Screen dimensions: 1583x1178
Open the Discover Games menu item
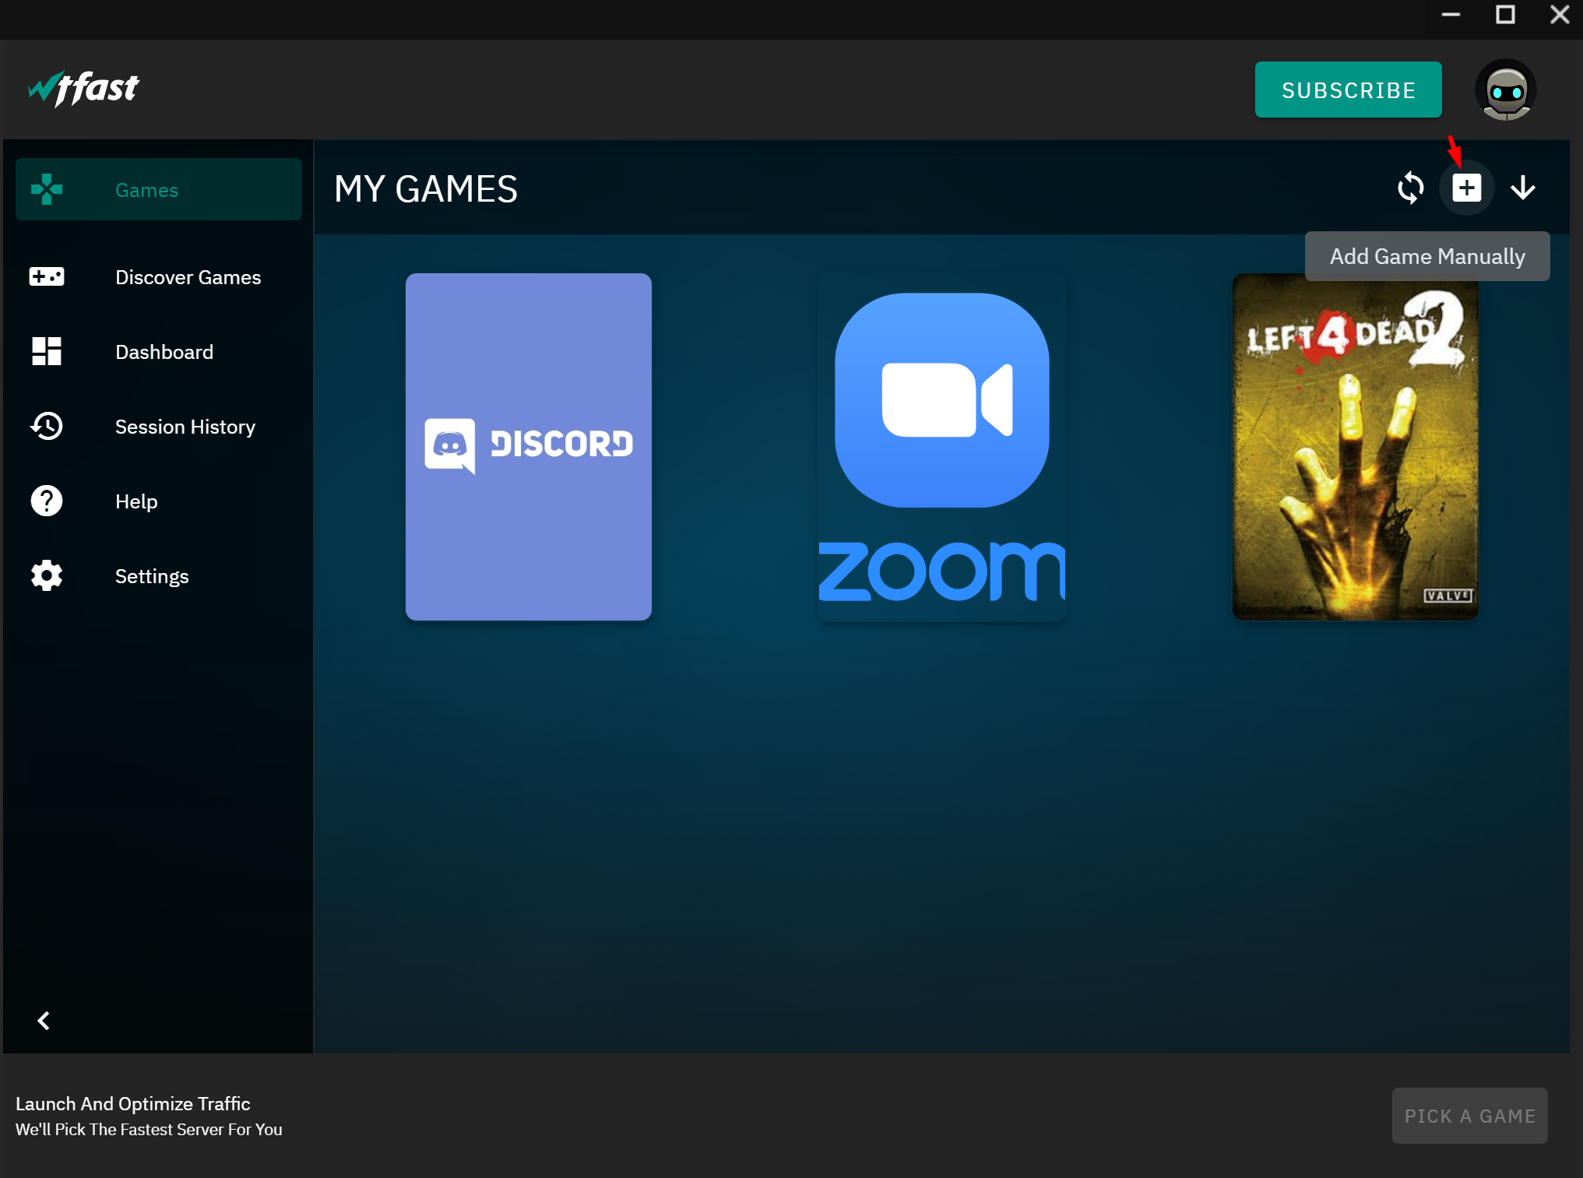[188, 277]
